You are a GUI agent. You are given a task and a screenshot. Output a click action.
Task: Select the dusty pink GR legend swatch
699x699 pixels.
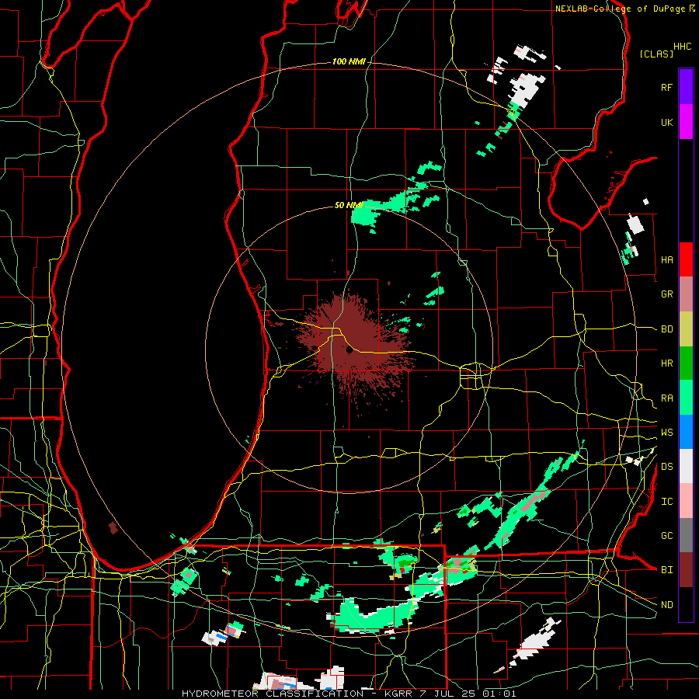[x=686, y=294]
